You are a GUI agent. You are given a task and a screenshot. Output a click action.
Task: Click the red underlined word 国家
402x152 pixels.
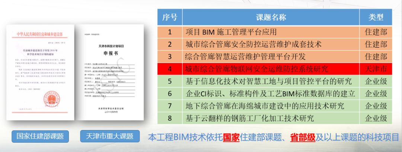coord(231,137)
